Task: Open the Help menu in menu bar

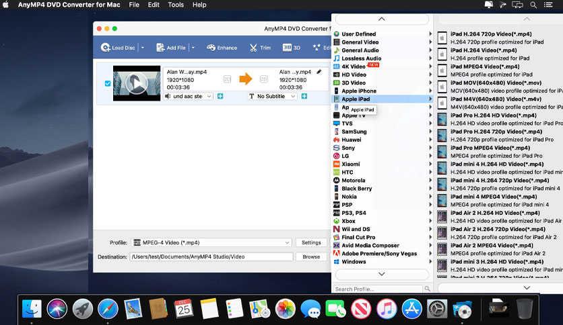Action: pyautogui.click(x=199, y=5)
